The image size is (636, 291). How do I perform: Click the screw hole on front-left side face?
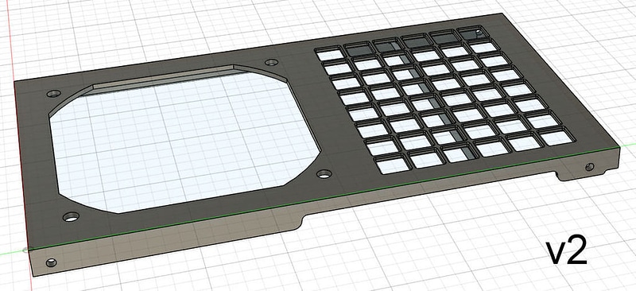click(x=51, y=262)
